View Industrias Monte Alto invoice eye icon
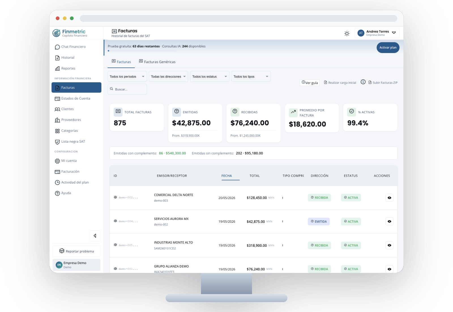This screenshot has height=312, width=453. tap(389, 245)
